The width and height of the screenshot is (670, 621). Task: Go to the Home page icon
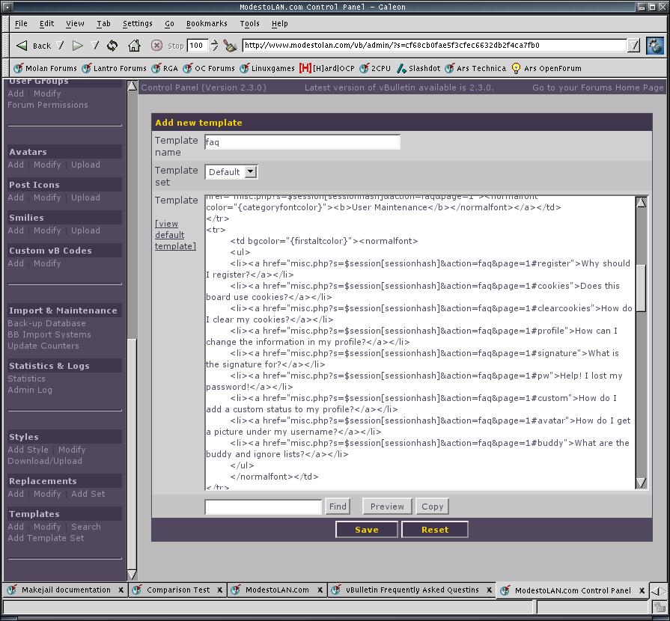click(x=134, y=46)
